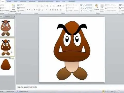Open Estilos rápidos quick styles
The image size is (124, 93).
(x=102, y=8)
